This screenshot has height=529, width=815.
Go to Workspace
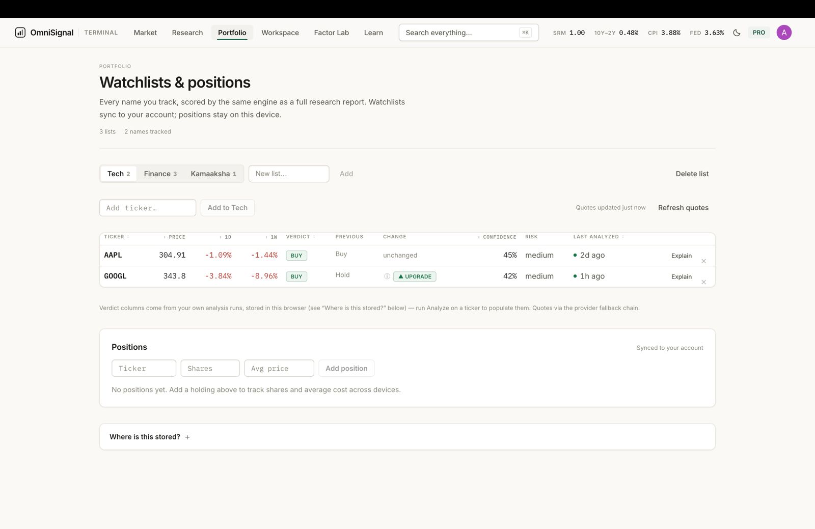280,33
